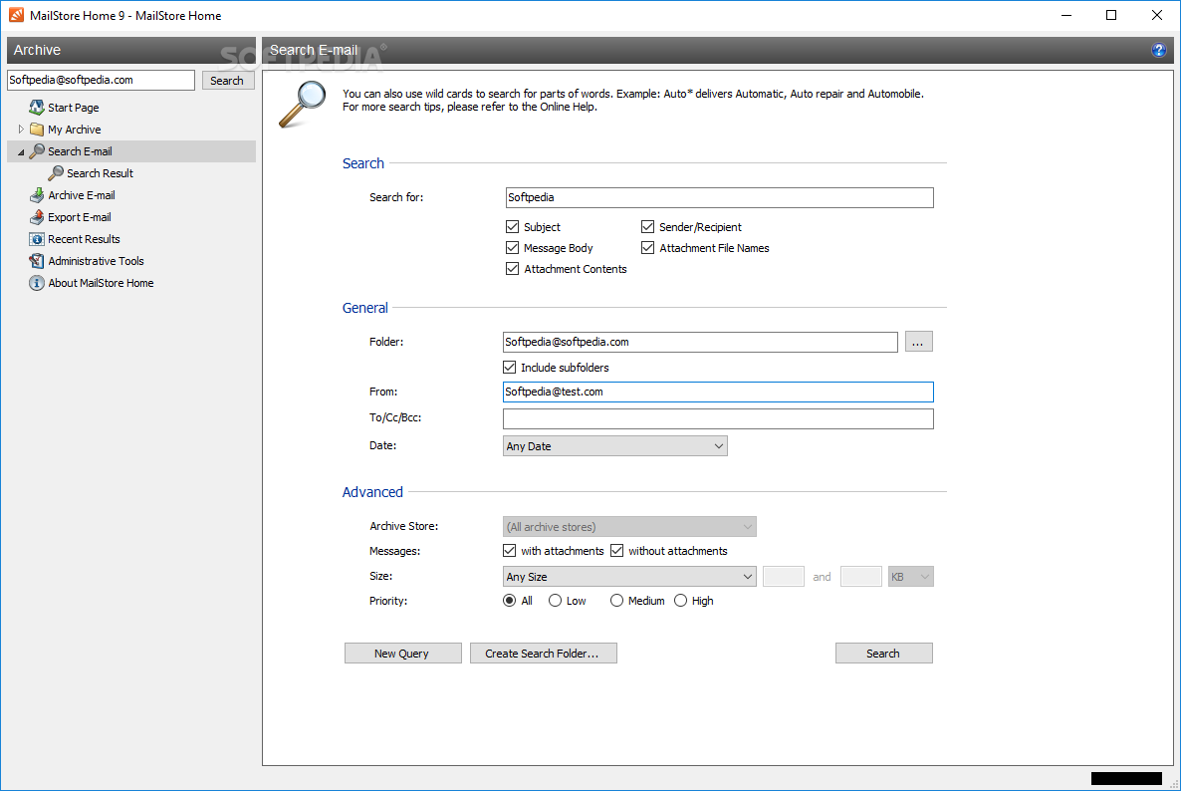Viewport: 1181px width, 791px height.
Task: Toggle the with attachments checkbox
Action: point(509,551)
